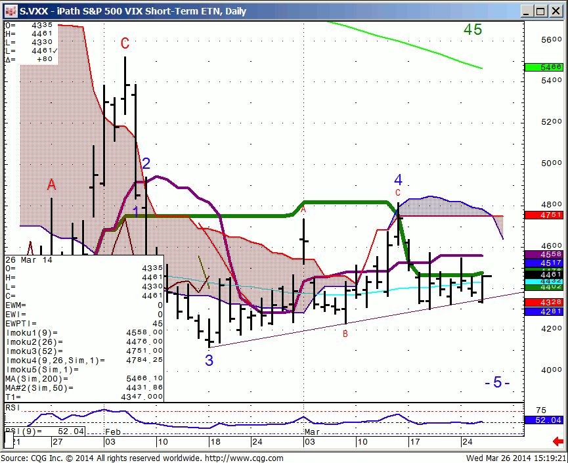The width and height of the screenshot is (568, 463).
Task: Click the '26 Mar 14' date in data box
Action: pos(29,260)
